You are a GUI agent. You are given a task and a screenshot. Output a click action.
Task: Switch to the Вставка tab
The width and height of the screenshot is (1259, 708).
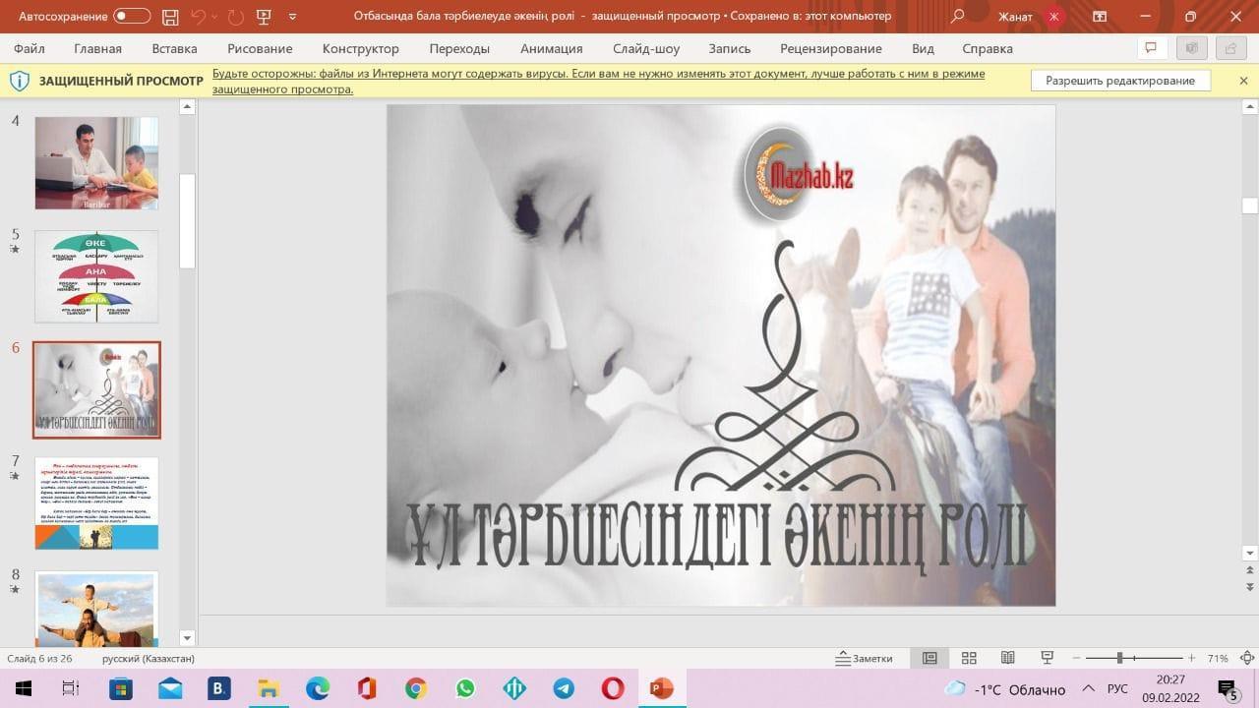[x=174, y=48]
